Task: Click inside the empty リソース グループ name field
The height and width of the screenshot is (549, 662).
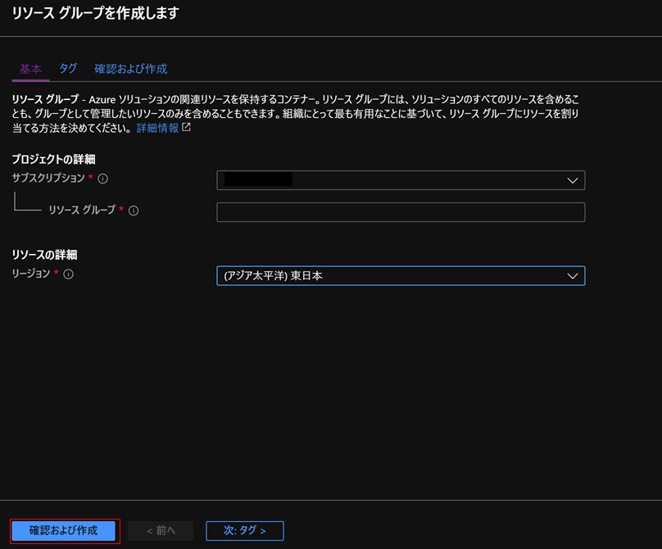Action: click(x=401, y=211)
